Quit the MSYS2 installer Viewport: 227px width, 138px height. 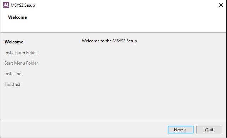209,130
